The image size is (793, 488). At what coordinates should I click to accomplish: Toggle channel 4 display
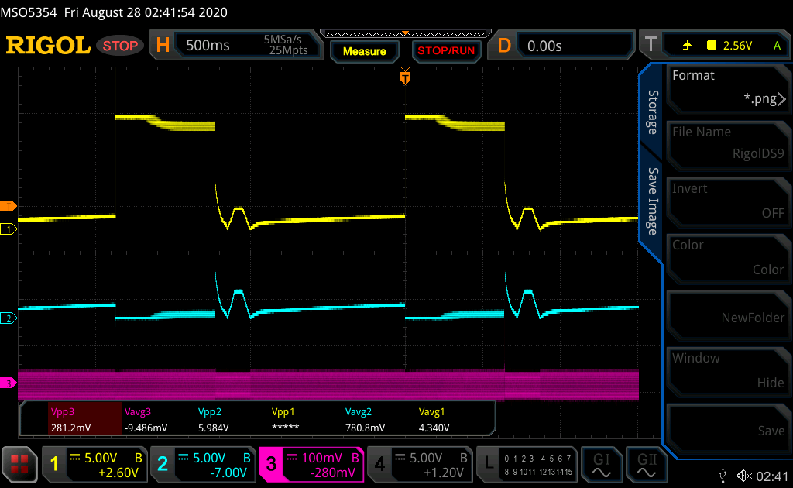pos(420,464)
